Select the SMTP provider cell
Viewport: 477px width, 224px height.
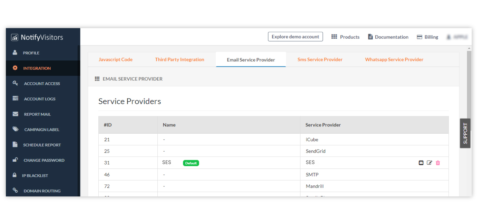coord(312,175)
